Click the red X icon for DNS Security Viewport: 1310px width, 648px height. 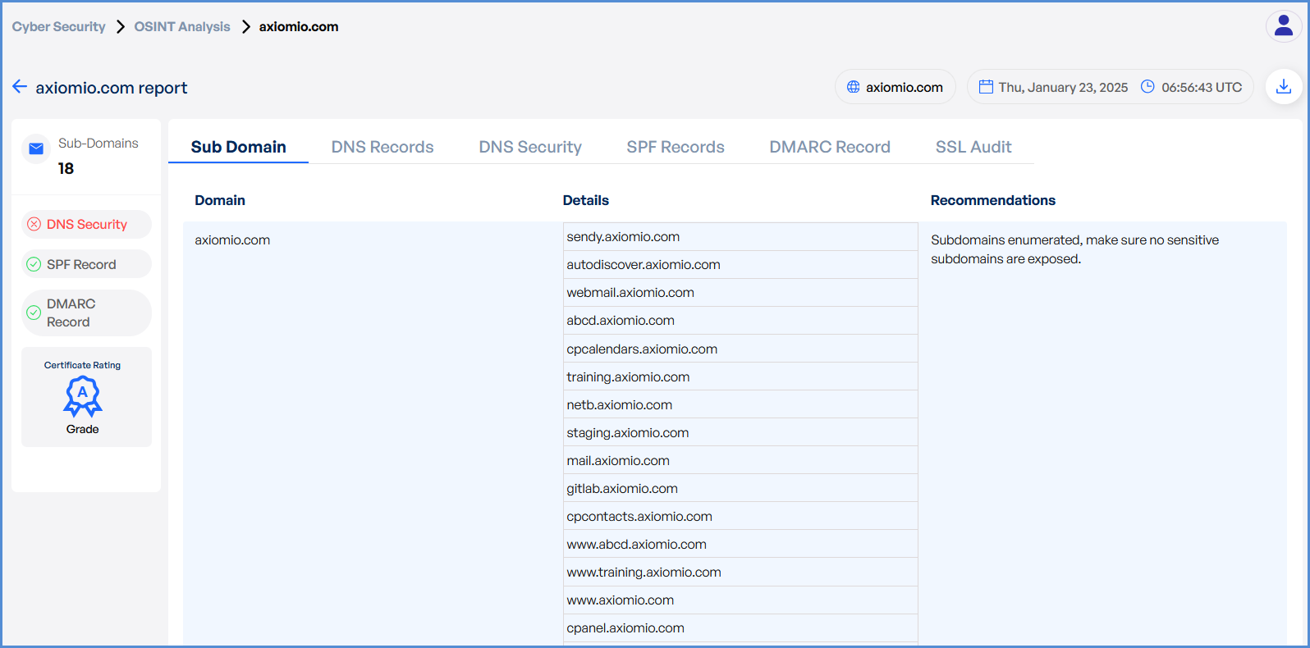(x=34, y=224)
